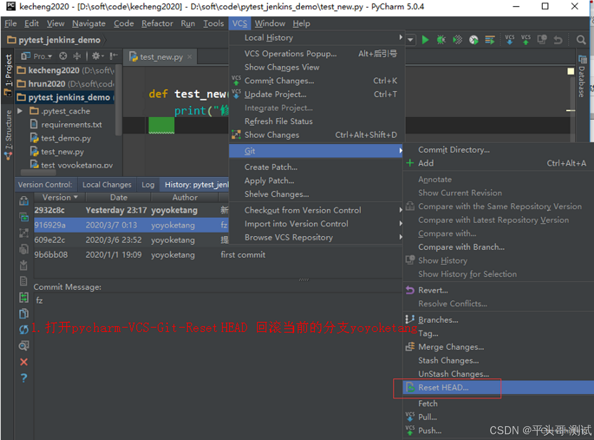
Task: Click the magnifier show details icon in History toolbar
Action: click(x=24, y=346)
